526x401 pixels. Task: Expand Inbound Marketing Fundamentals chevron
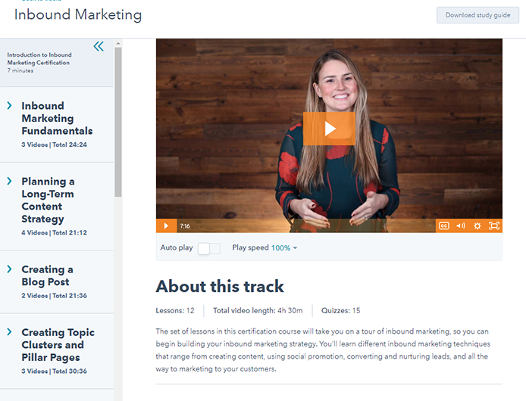pyautogui.click(x=9, y=105)
